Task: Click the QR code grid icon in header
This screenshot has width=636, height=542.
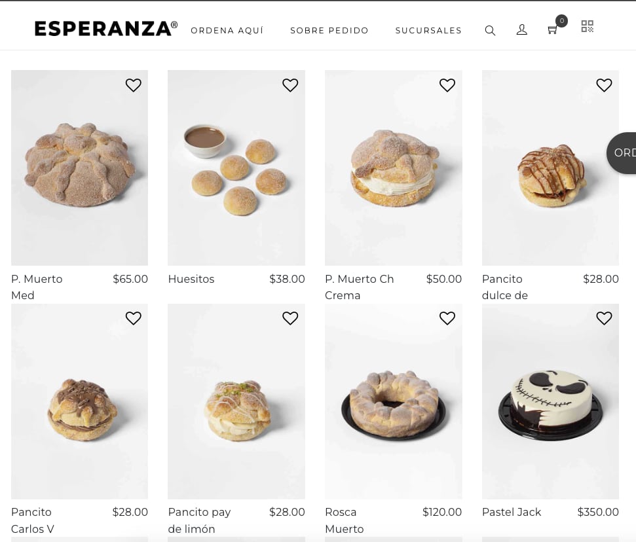Action: click(x=587, y=26)
